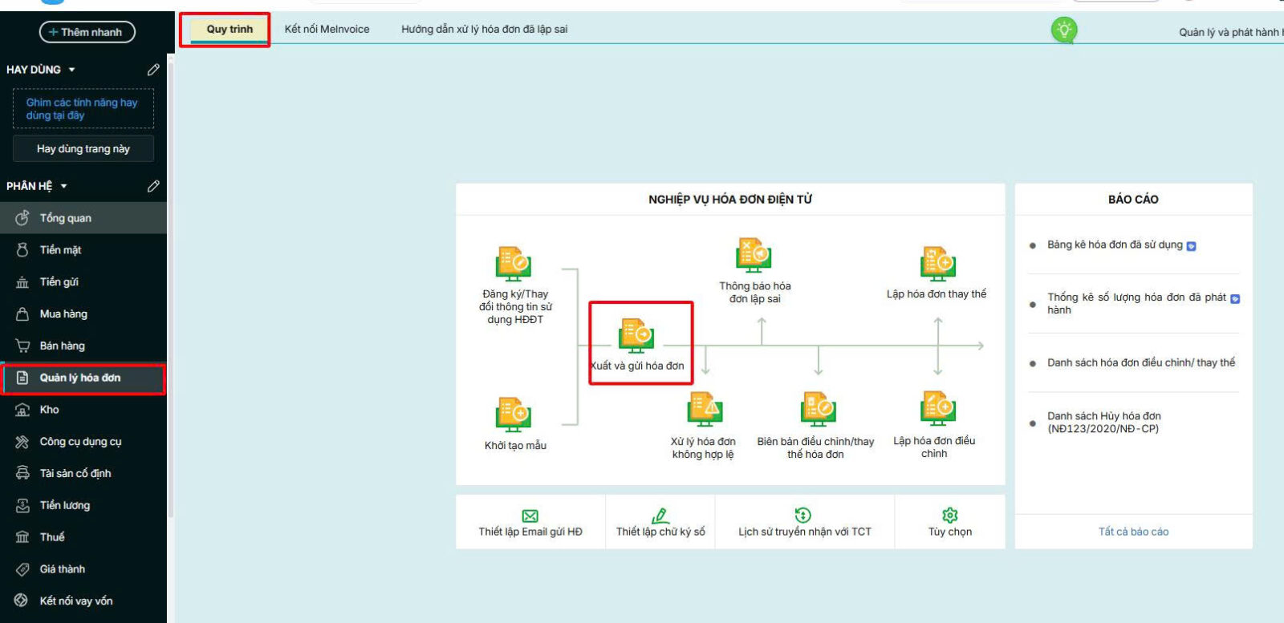Click the Thêm nhanh button

click(x=87, y=32)
